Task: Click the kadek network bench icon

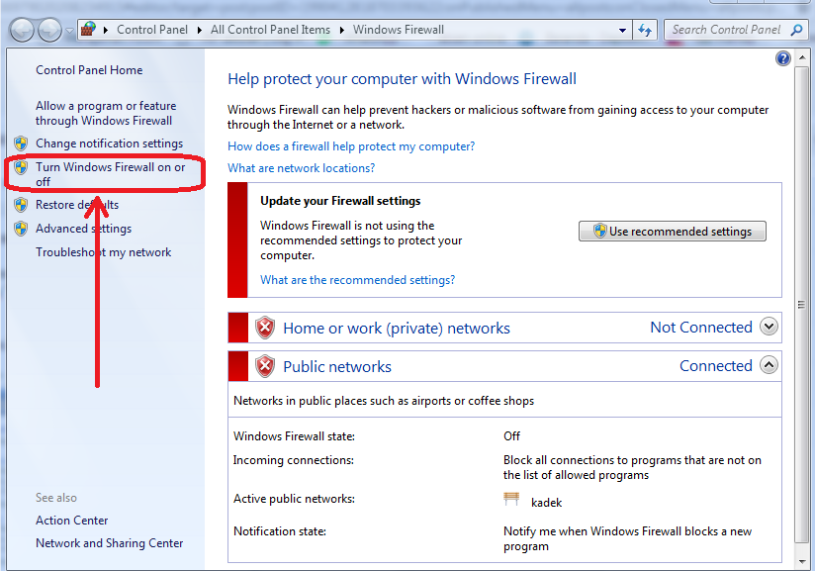Action: [511, 499]
